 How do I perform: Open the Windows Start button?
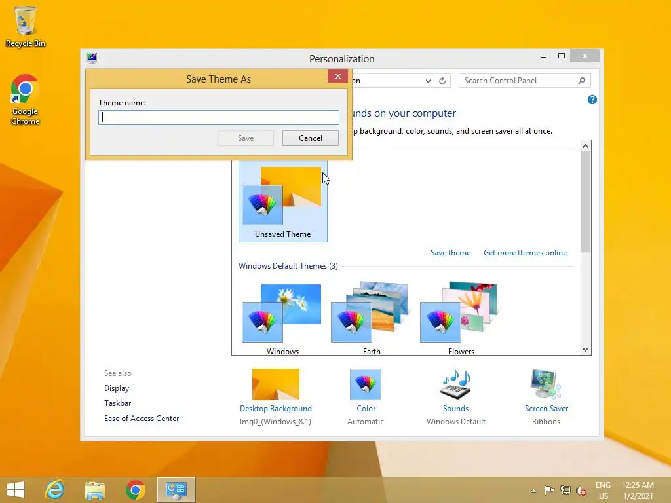(16, 490)
